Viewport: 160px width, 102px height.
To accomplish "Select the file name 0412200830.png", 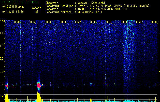I will [x=13, y=7].
